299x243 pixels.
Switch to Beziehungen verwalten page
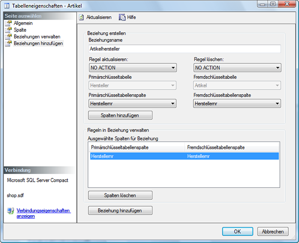37,37
